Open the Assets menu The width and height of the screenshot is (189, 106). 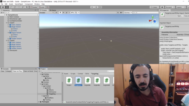click(x=11, y=4)
